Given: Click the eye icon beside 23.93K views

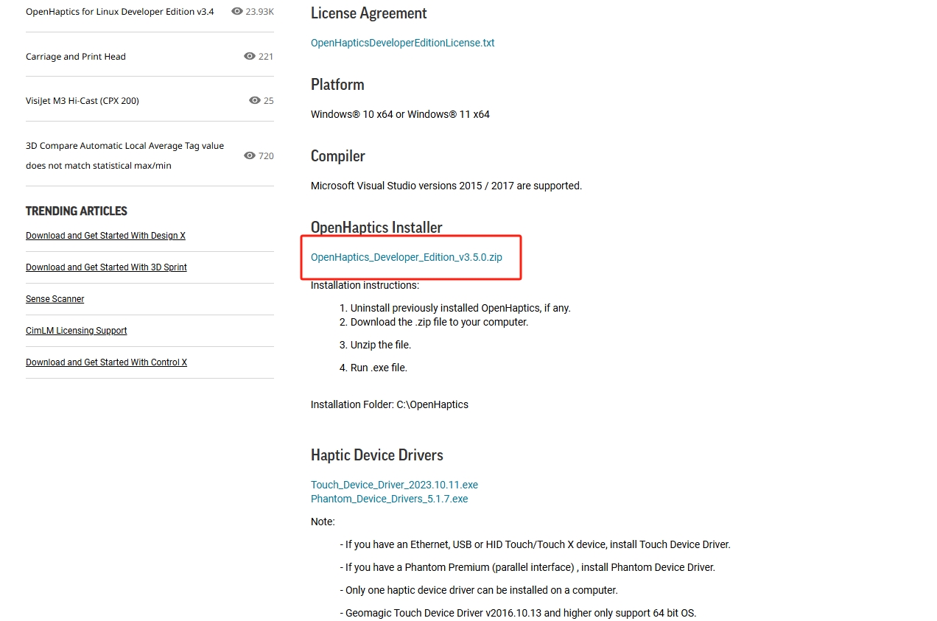Looking at the screenshot, I should point(236,12).
